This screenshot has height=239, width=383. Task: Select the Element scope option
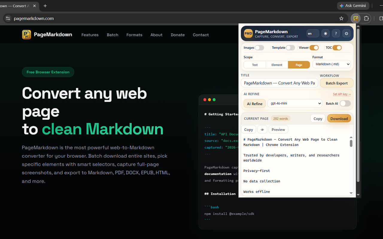[277, 65]
